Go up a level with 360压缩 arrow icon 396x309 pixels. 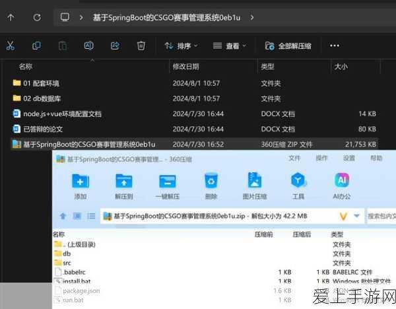point(63,216)
